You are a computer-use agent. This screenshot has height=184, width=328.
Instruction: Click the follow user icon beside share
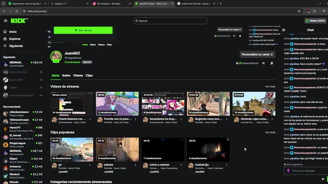tap(272, 63)
